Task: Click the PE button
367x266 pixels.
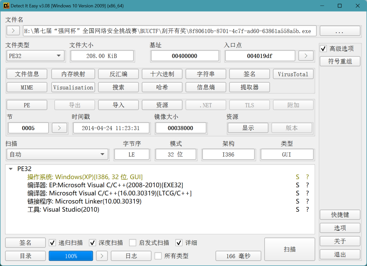Action: [x=27, y=105]
